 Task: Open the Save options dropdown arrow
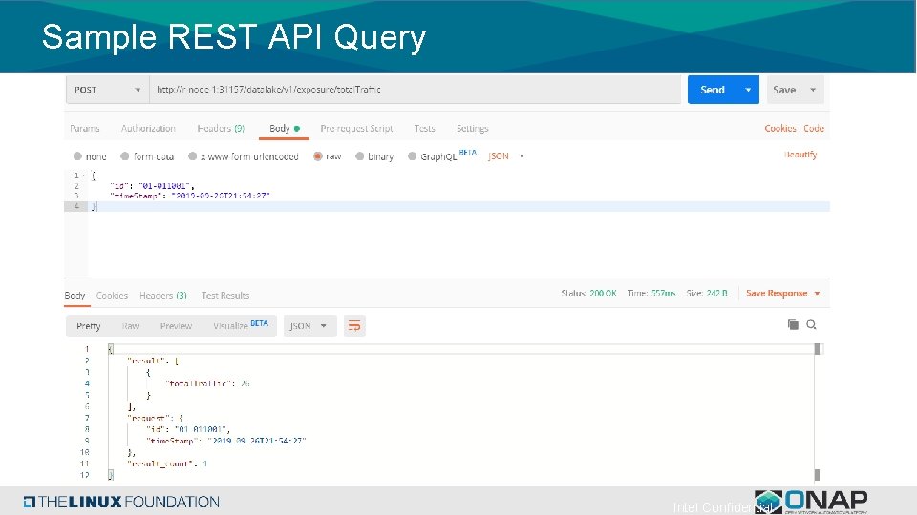pos(813,90)
